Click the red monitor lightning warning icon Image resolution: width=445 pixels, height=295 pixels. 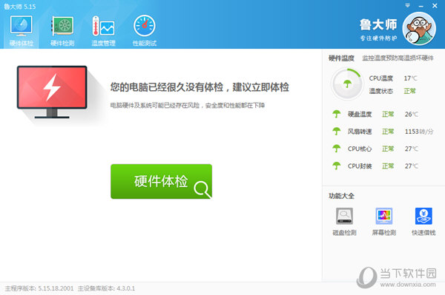(x=52, y=92)
